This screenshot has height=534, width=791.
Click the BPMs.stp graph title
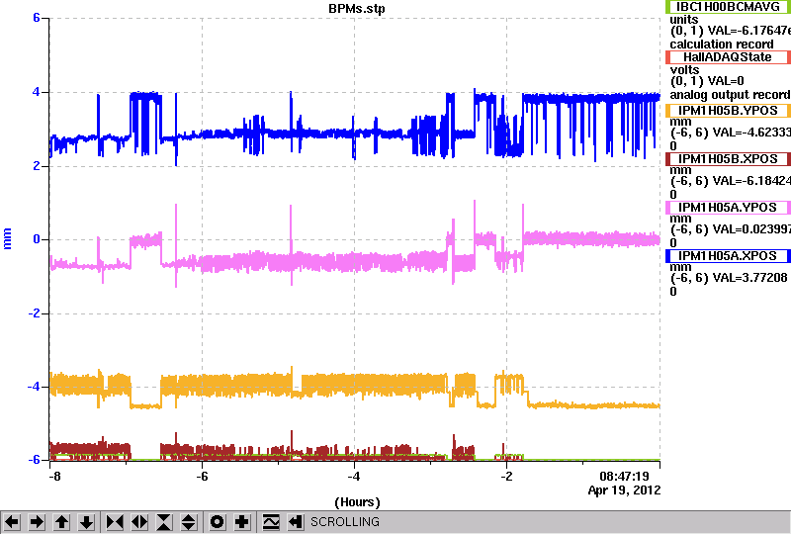356,9
